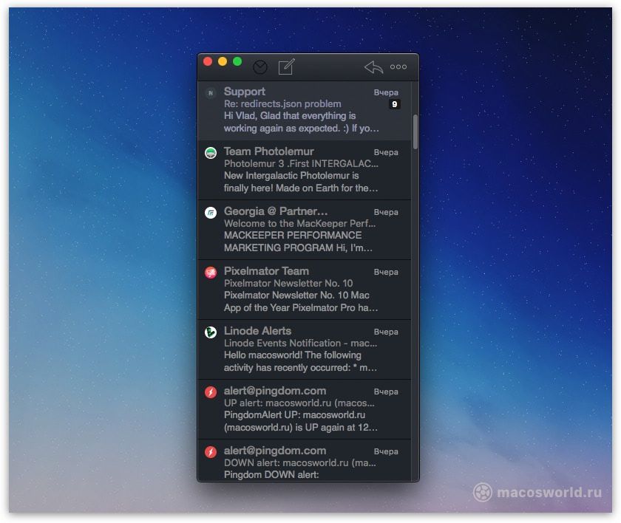Screen dimensions: 621x523
Task: Open Pixelmator Newsletter No. 10 subject
Action: (288, 283)
